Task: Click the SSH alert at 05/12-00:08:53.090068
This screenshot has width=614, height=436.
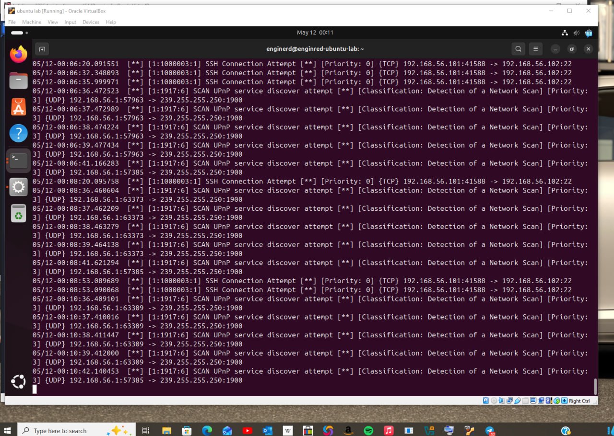Action: (x=302, y=290)
